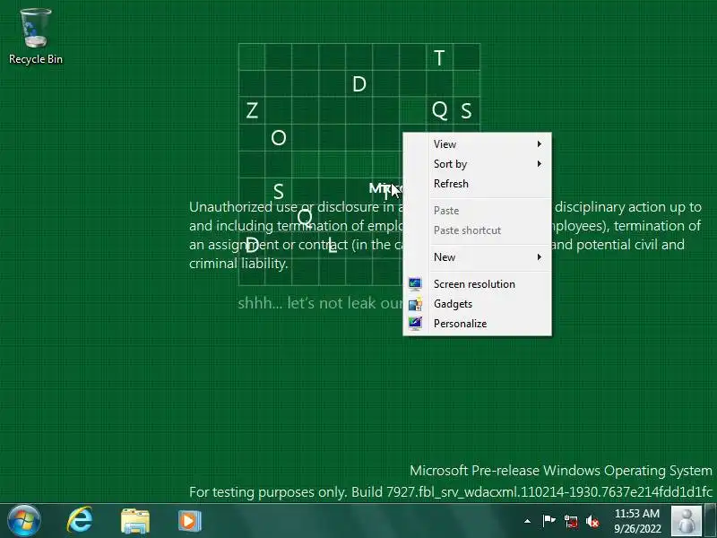Screen dimensions: 717x538
Task: Show hidden tray icons arrow
Action: point(527,521)
